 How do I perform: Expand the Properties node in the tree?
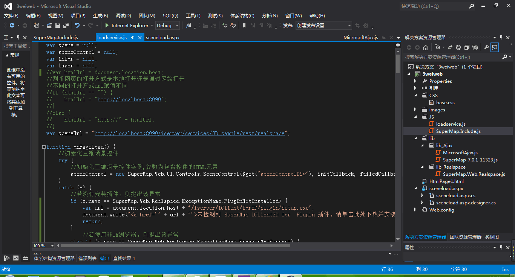click(415, 81)
